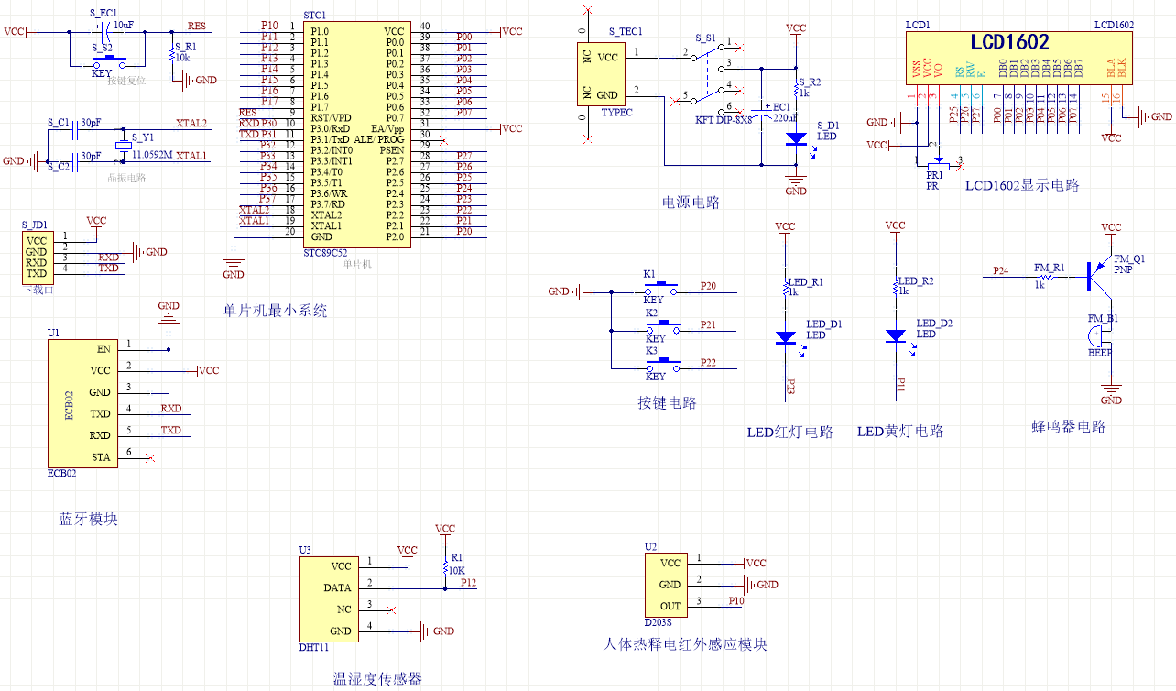1176x691 pixels.
Task: Click the 单片机最小系统 title text
Action: click(x=275, y=311)
